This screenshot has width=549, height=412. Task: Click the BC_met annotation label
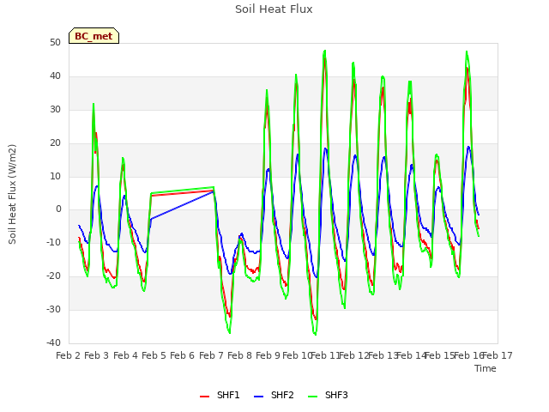click(x=94, y=36)
